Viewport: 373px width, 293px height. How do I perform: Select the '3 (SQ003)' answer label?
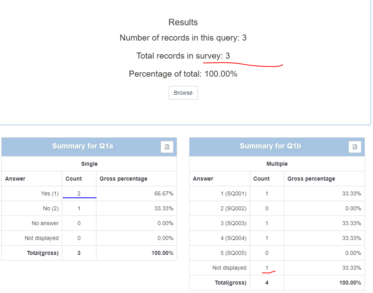point(233,223)
